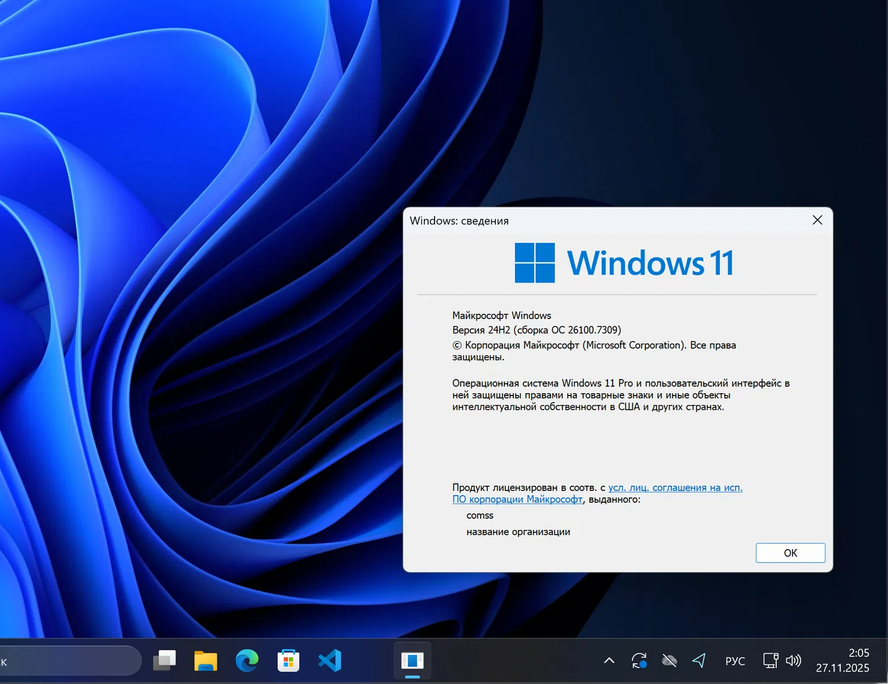Open Task View

pyautogui.click(x=165, y=660)
